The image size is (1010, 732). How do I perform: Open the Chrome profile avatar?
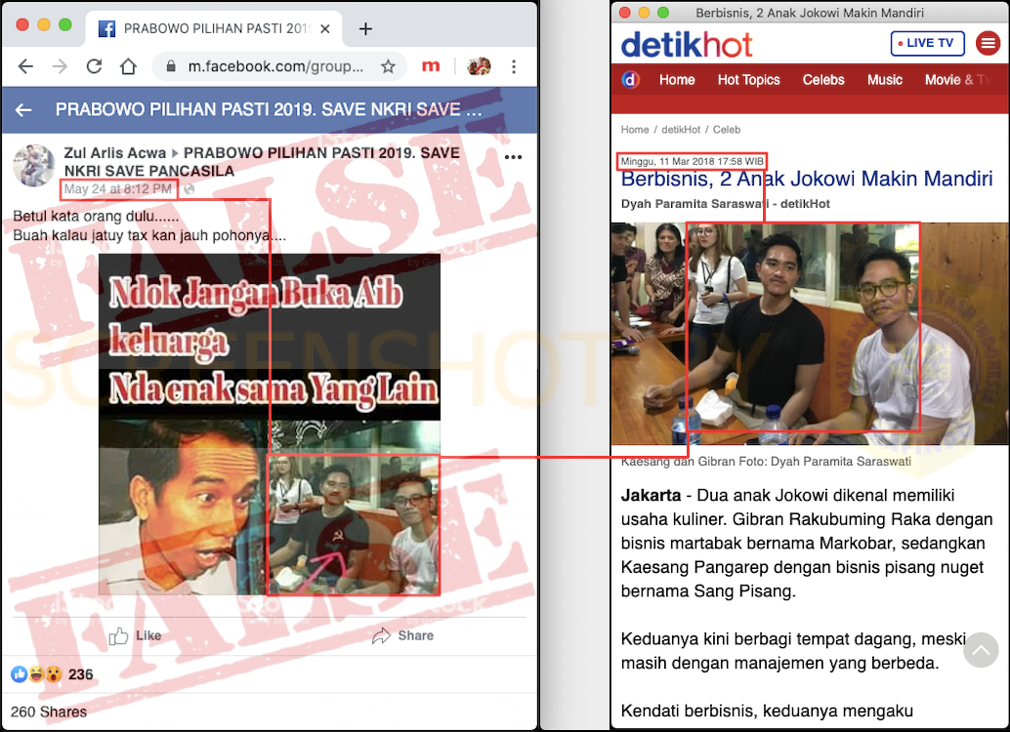479,66
